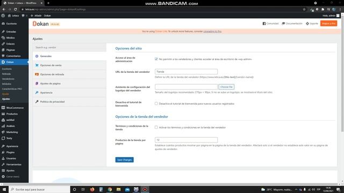Open Escritorio in the WordPress sidebar
This screenshot has width=344, height=193.
11,24
